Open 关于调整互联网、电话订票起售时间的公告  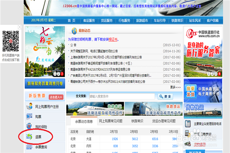point(94,51)
